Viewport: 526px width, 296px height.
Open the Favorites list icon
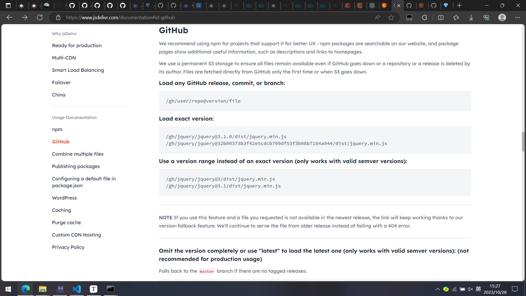456,18
